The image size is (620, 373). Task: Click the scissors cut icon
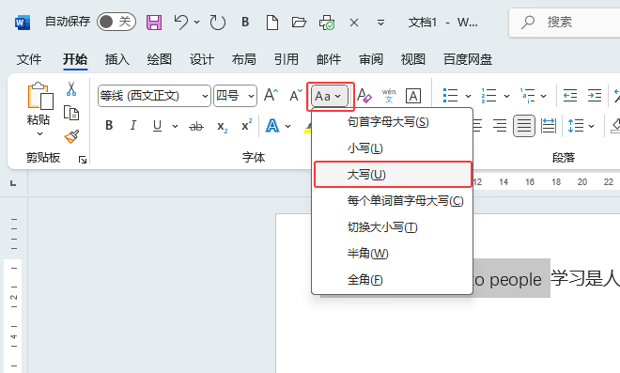click(x=71, y=88)
